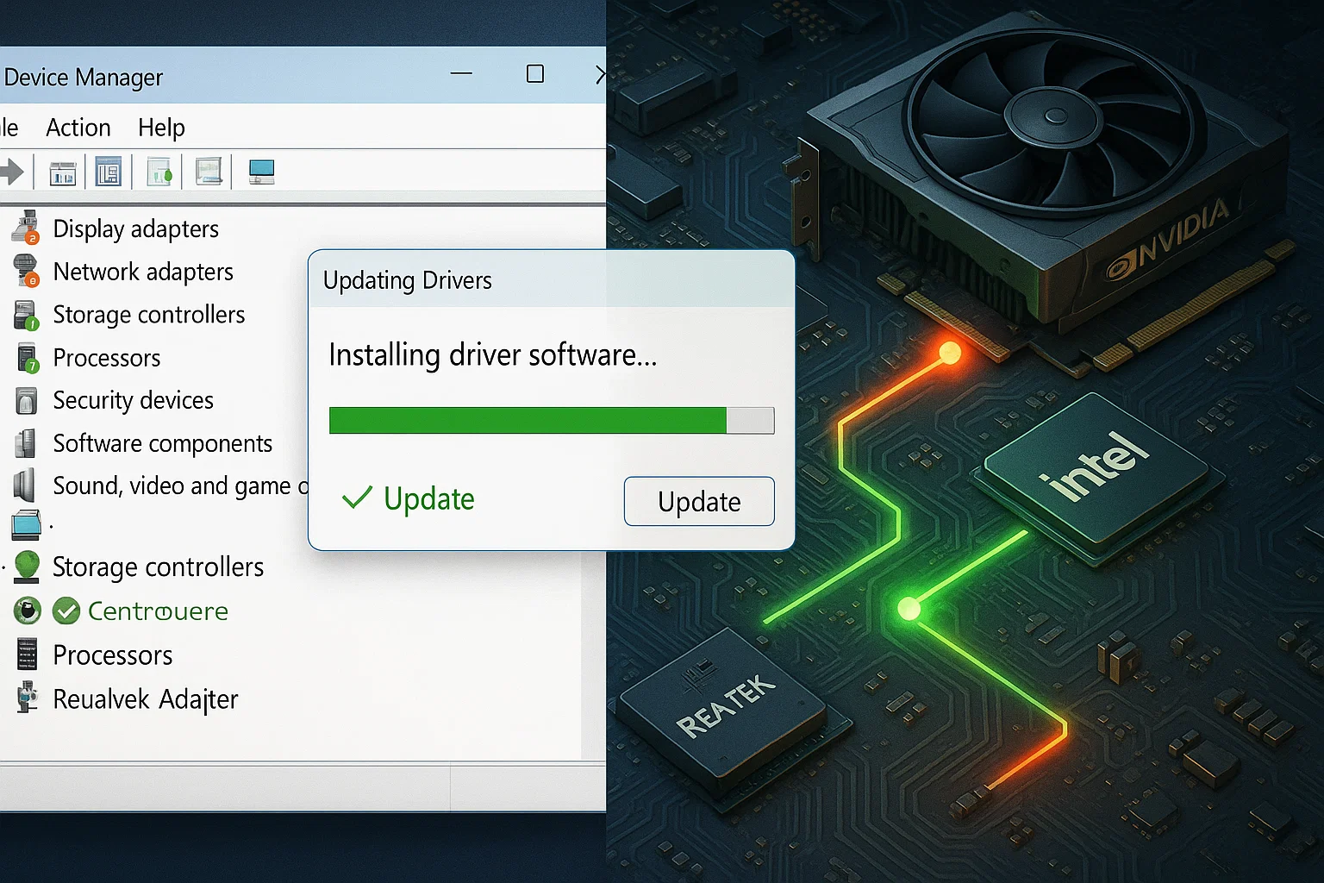Expand the Reualvek Adajter entry
This screenshot has height=883, width=1324.
(145, 699)
